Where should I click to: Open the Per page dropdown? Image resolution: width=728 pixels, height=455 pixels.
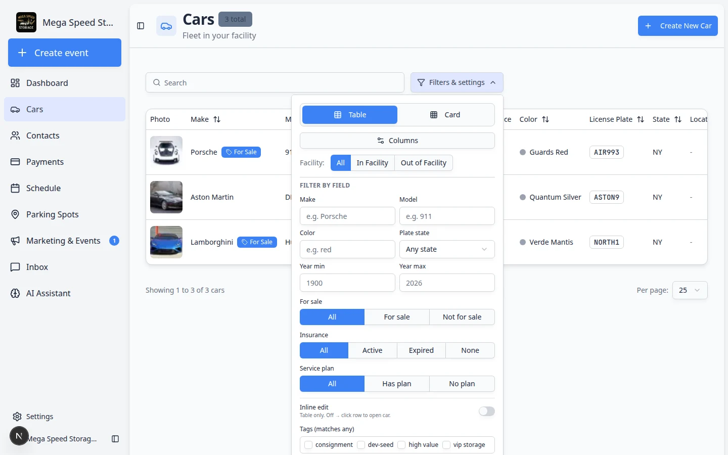click(x=690, y=290)
